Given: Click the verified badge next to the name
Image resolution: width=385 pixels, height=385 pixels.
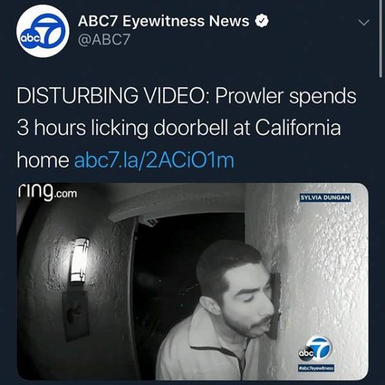Looking at the screenshot, I should 262,21.
